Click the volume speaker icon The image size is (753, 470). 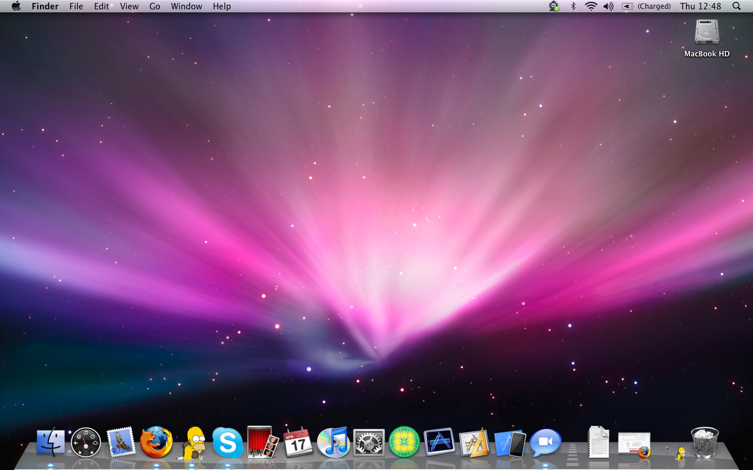point(608,6)
